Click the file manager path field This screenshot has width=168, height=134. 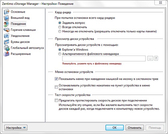click(x=104, y=58)
